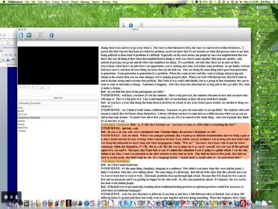
Task: Click the code name field containing Contrasting_Christianity
Action: (x=58, y=103)
